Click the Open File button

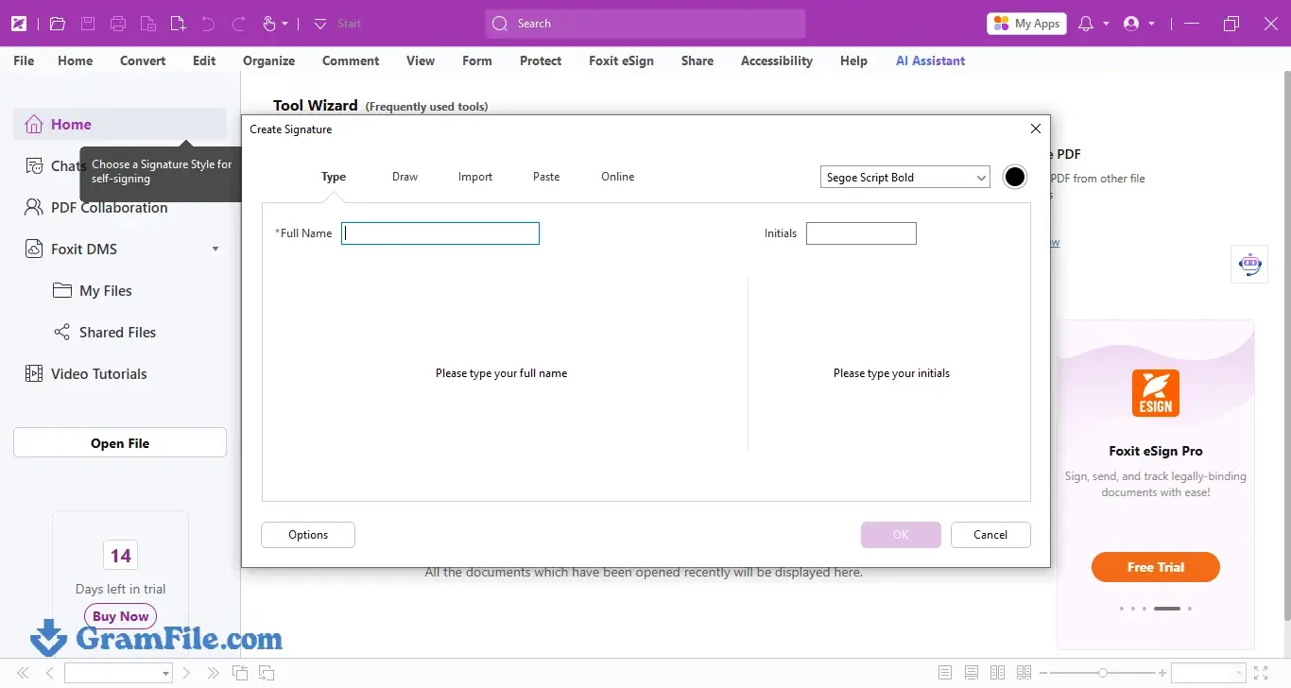(120, 442)
